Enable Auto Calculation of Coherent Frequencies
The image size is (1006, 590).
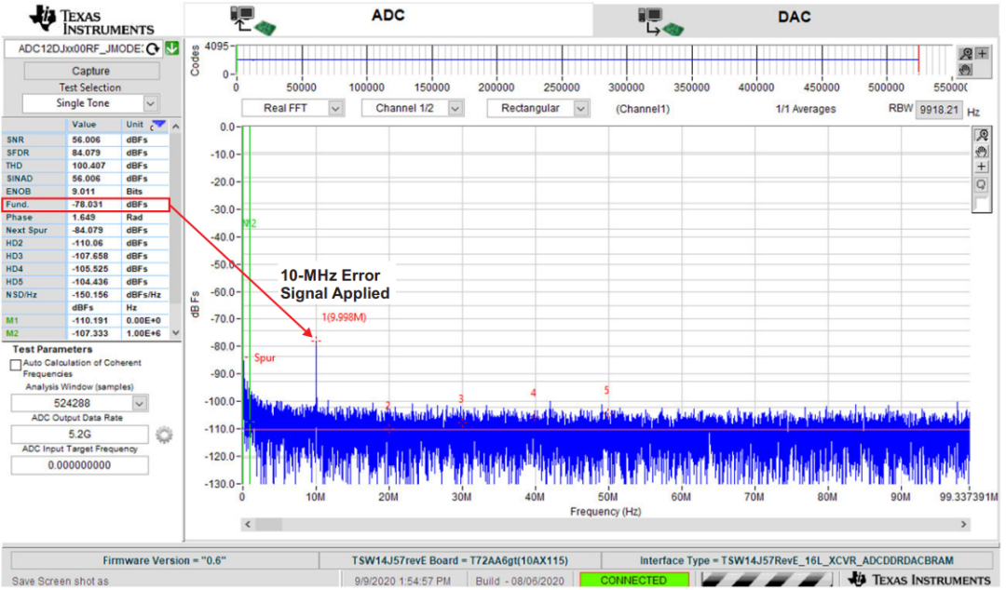[16, 365]
